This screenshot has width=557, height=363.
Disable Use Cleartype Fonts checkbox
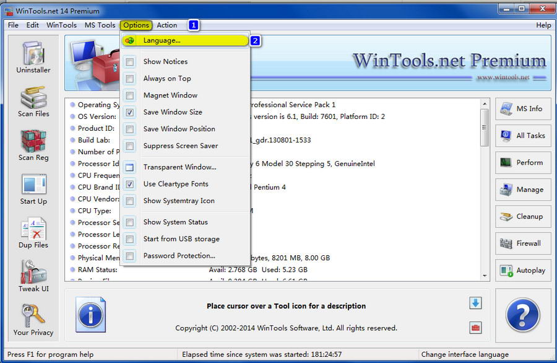tap(130, 184)
